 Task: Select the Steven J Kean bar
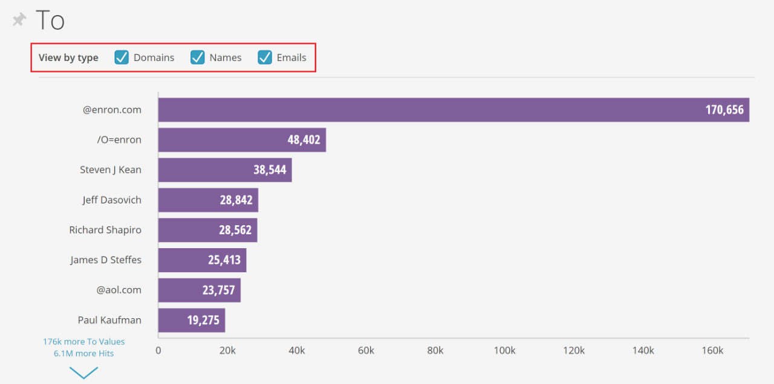coord(224,170)
